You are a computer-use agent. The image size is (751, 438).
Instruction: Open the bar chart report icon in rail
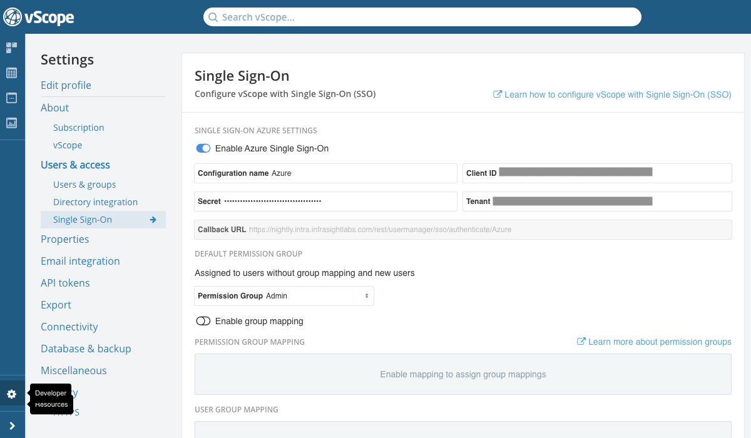(x=11, y=123)
